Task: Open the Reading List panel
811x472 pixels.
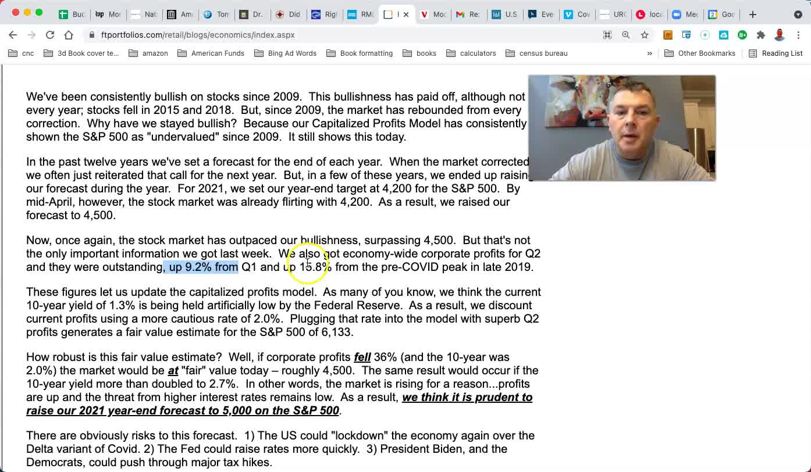Action: click(776, 53)
